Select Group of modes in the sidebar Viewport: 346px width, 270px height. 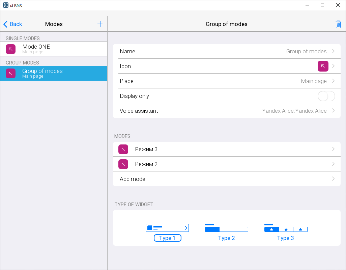(x=54, y=73)
